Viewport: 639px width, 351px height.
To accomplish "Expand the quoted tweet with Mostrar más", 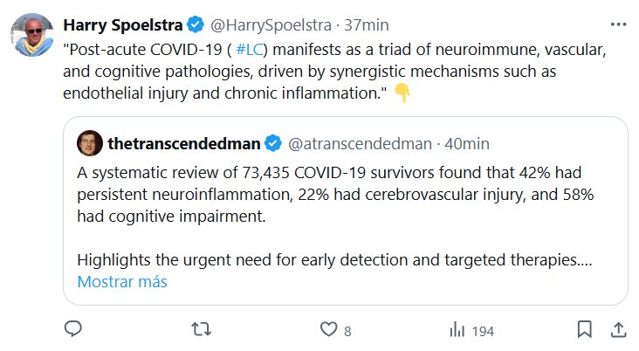I will [x=122, y=282].
